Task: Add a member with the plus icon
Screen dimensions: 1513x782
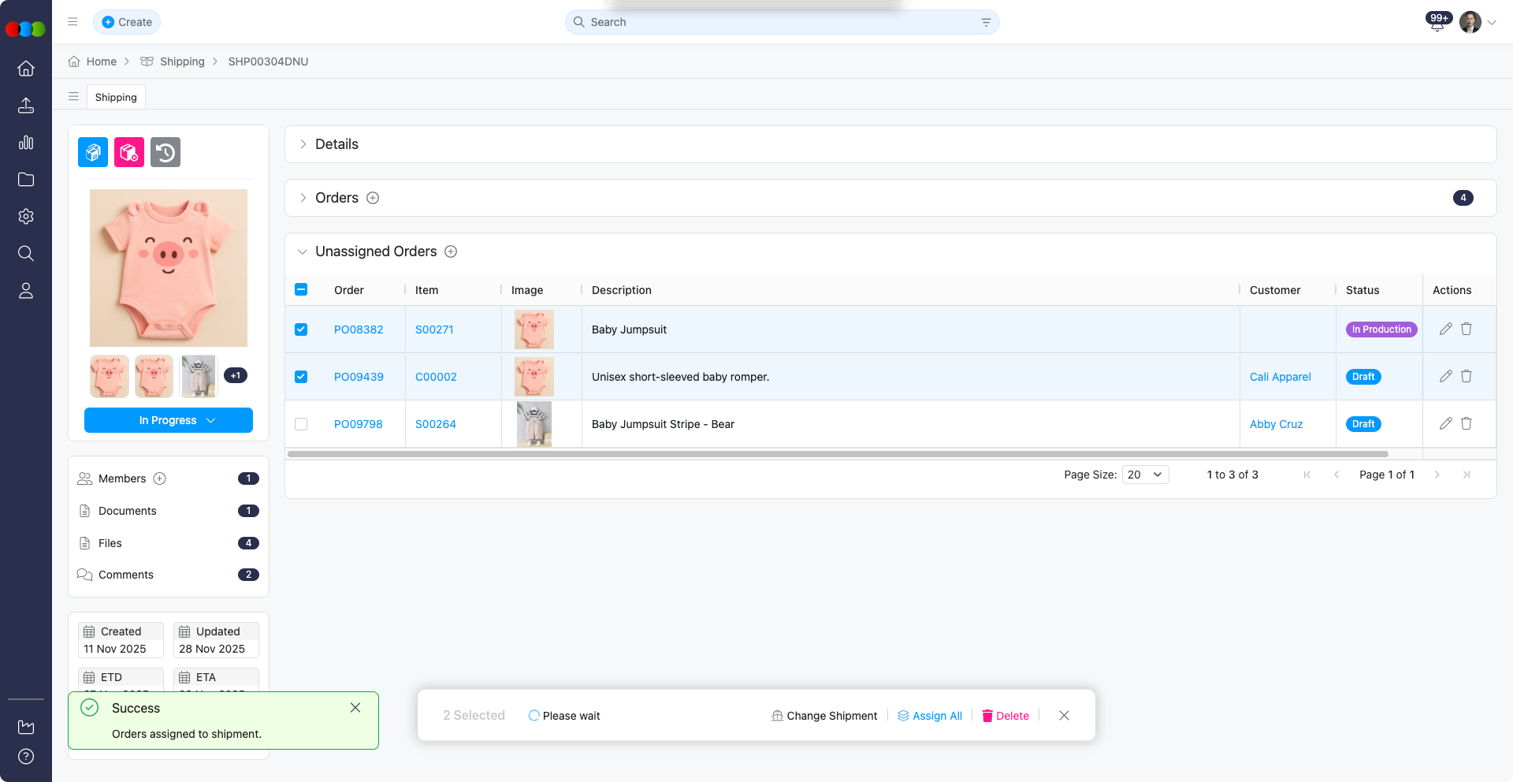Action: click(160, 479)
